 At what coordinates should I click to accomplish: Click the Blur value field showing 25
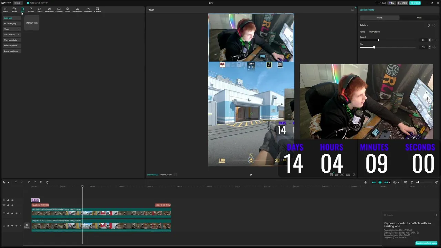point(423,47)
